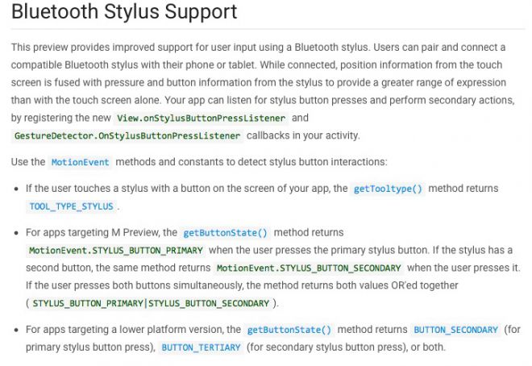Image resolution: width=532 pixels, height=366 pixels.
Task: Follow the getTooltype() method link
Action: click(x=388, y=189)
